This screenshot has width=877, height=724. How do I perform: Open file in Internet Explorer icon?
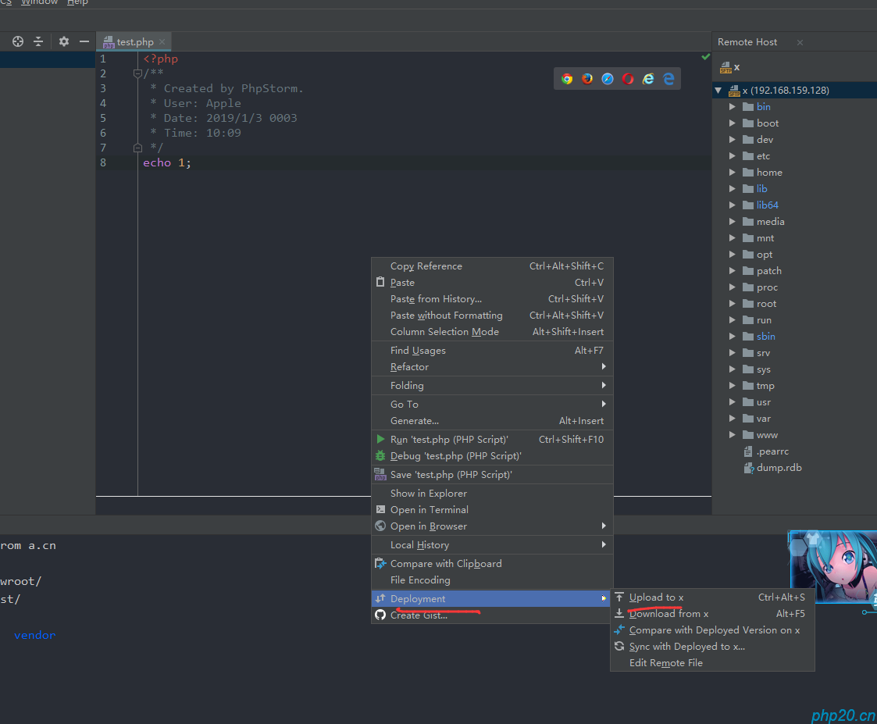648,78
